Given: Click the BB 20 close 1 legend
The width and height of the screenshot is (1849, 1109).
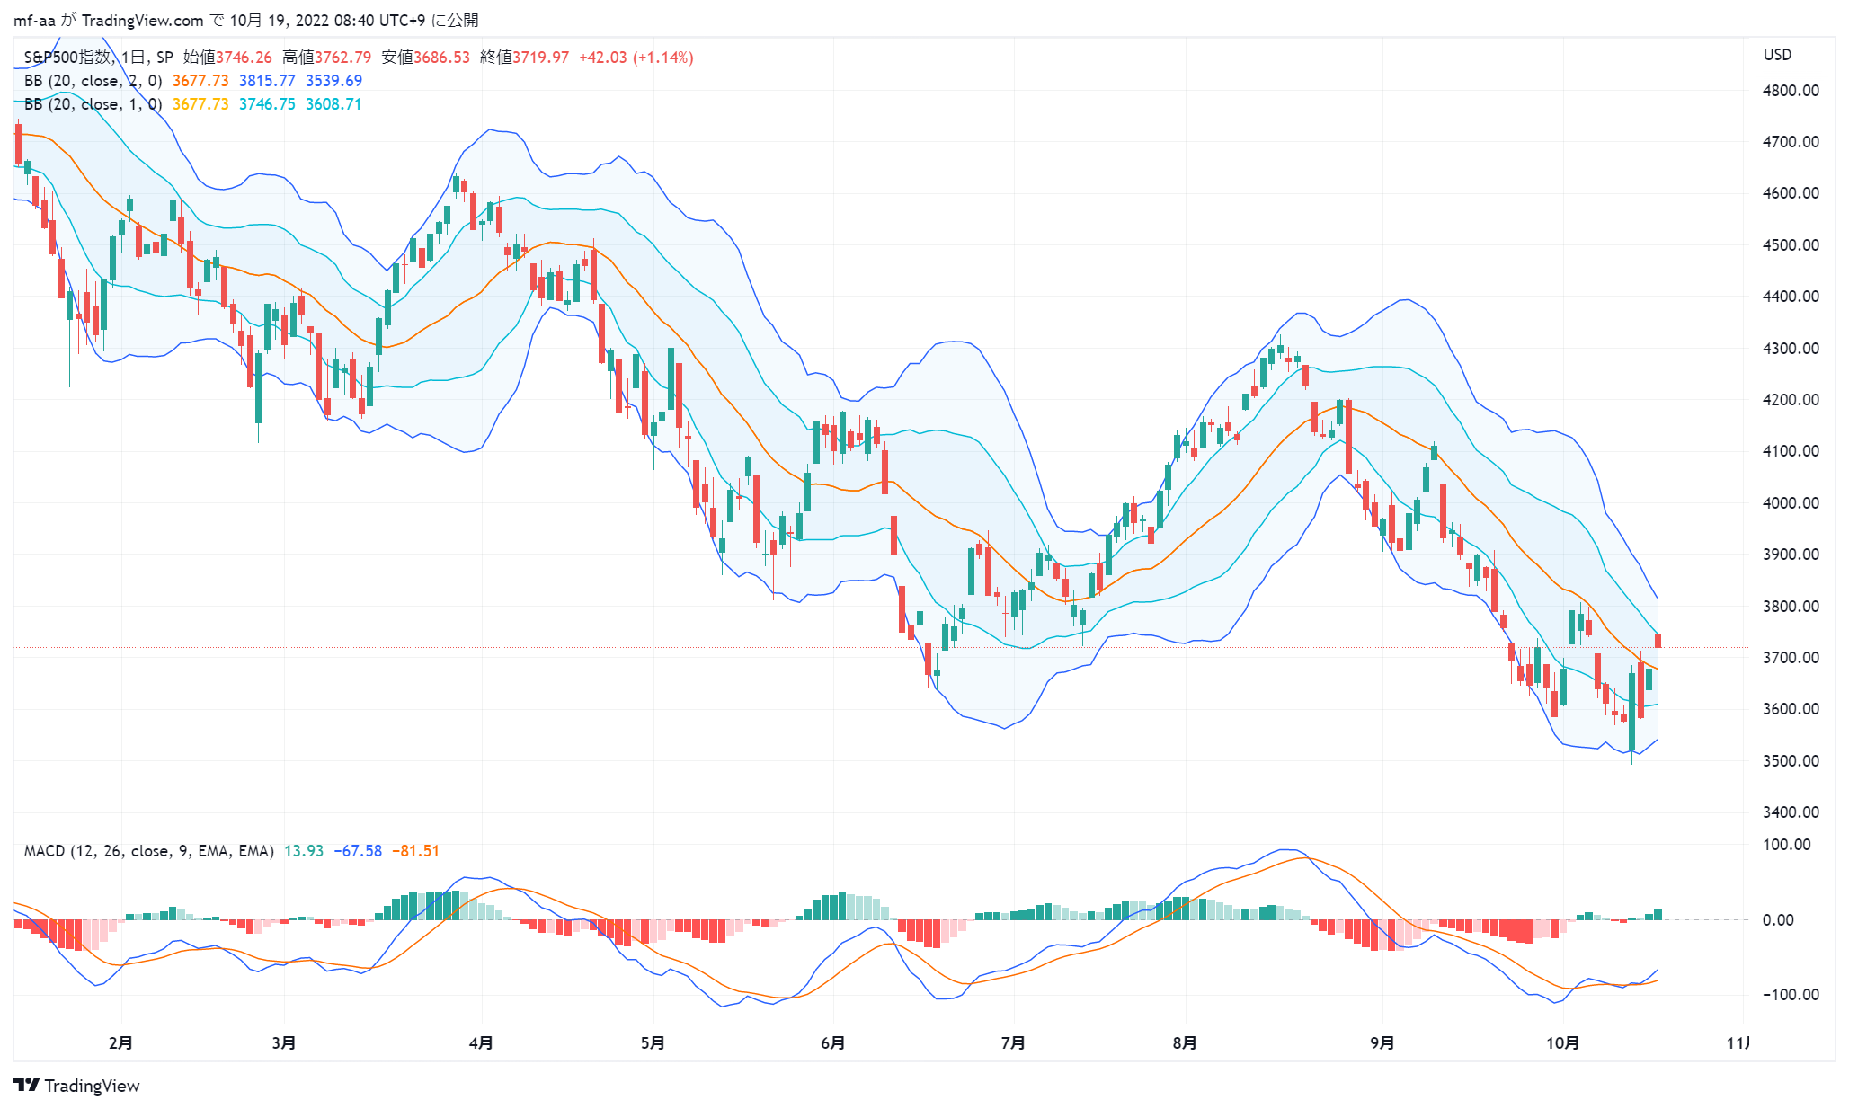Looking at the screenshot, I should pyautogui.click(x=93, y=104).
